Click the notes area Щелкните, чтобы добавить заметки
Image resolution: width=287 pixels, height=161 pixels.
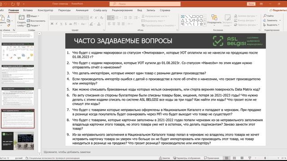[x=67, y=152]
